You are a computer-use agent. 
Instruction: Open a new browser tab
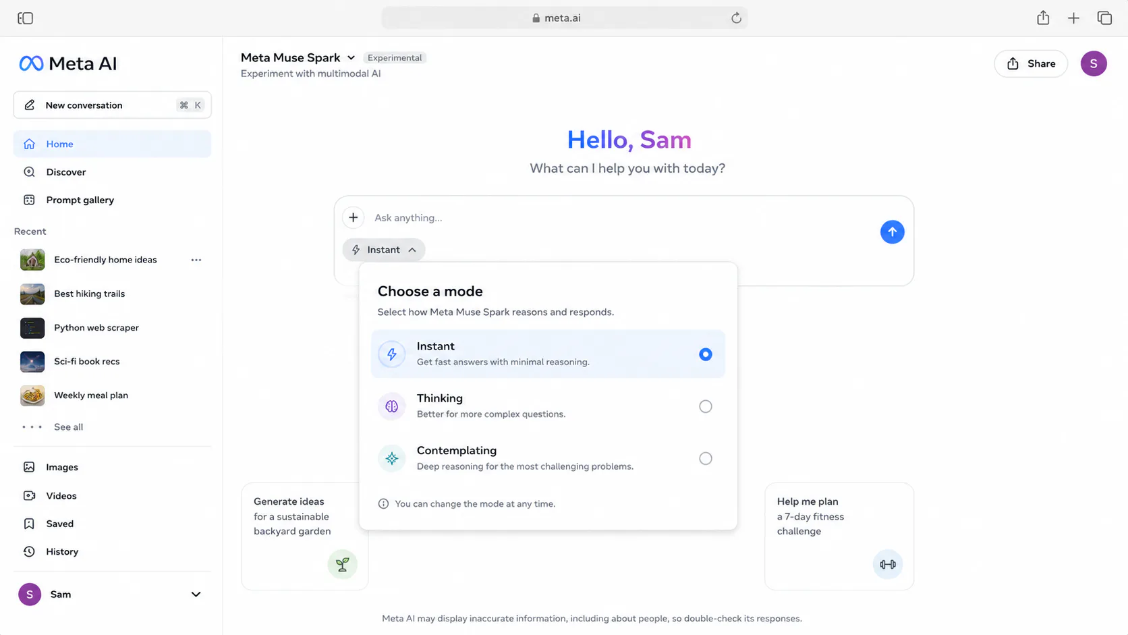pyautogui.click(x=1073, y=18)
